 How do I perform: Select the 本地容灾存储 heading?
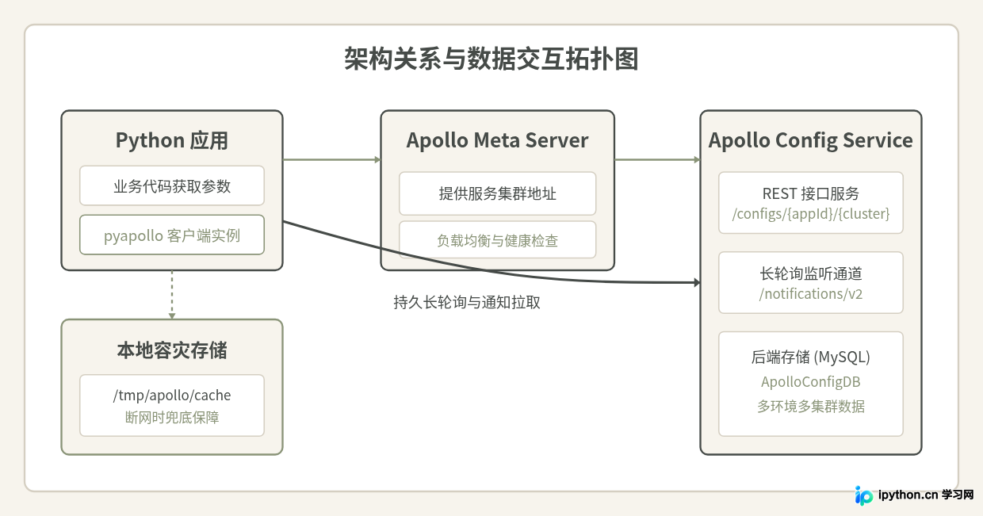172,350
